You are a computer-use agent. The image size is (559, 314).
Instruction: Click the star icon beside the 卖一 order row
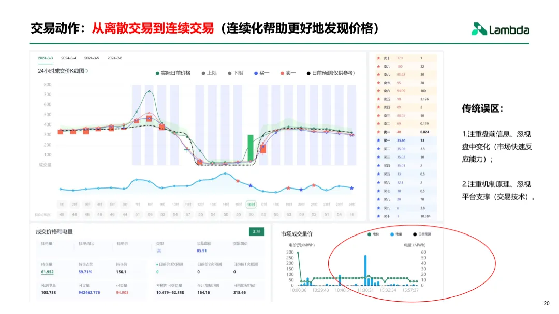coord(378,132)
